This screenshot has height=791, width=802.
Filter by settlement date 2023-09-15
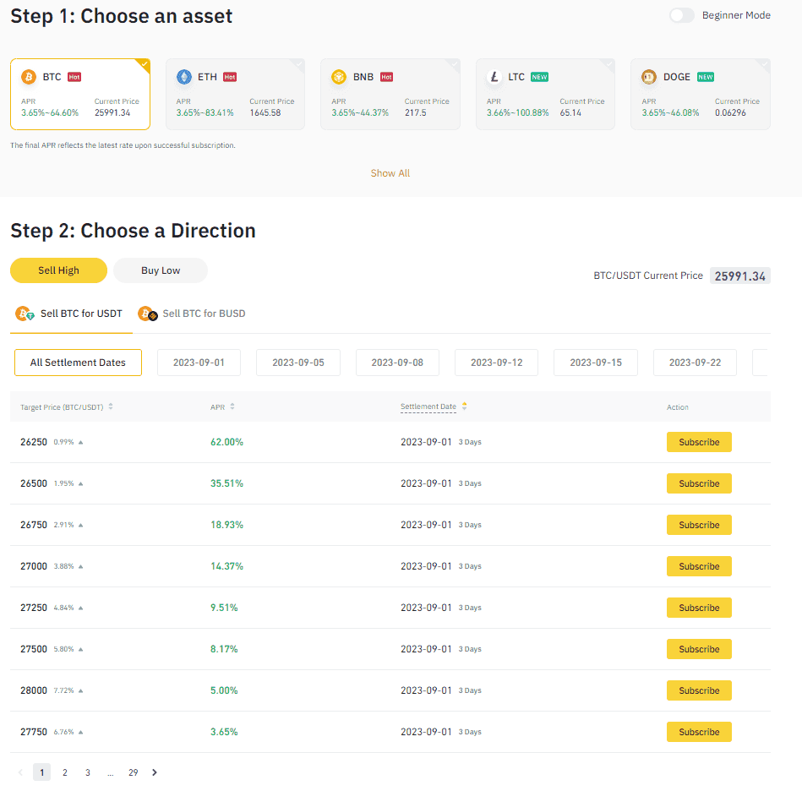coord(595,362)
